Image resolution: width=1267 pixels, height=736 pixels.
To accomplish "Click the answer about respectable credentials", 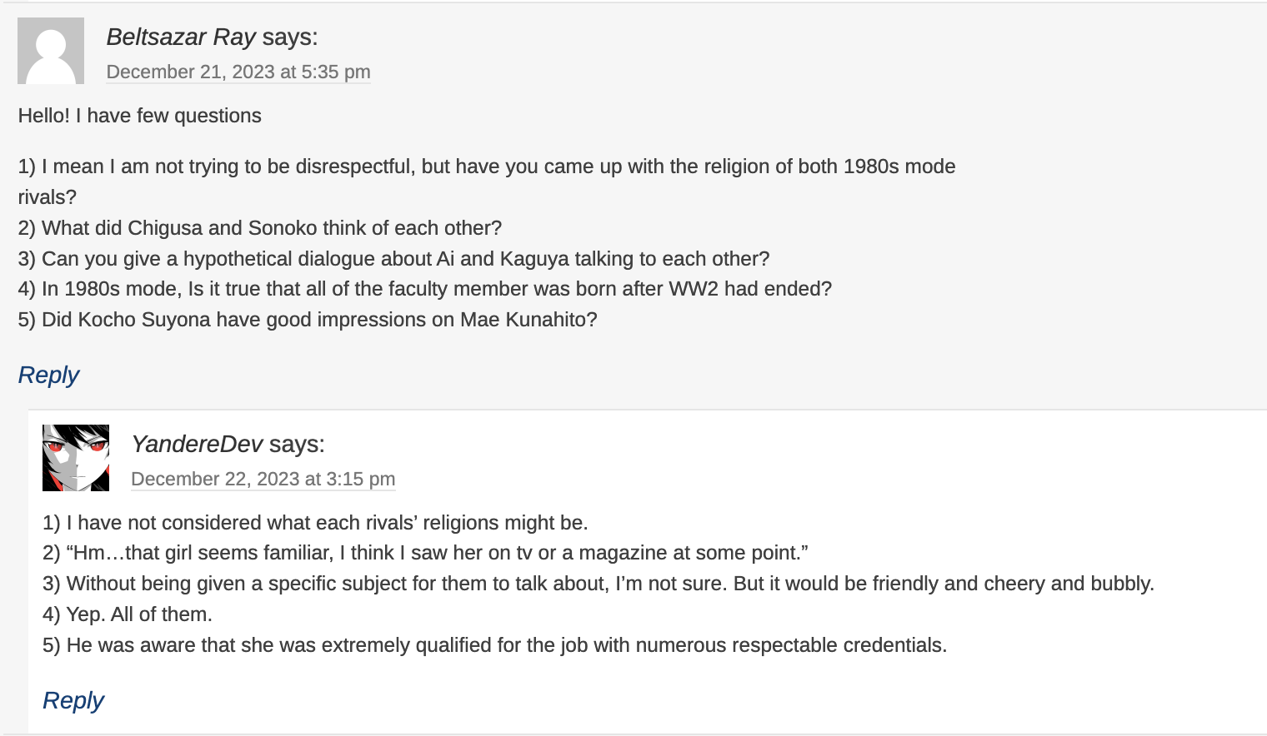I will (494, 645).
